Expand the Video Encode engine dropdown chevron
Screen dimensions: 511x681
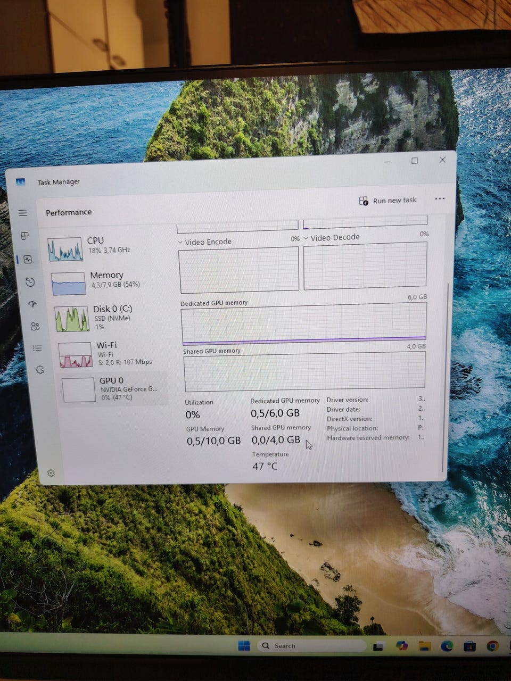[x=180, y=242]
